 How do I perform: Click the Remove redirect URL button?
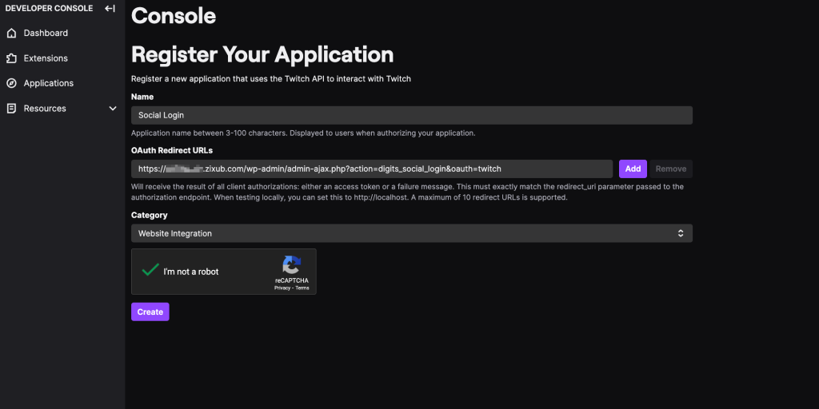point(671,169)
